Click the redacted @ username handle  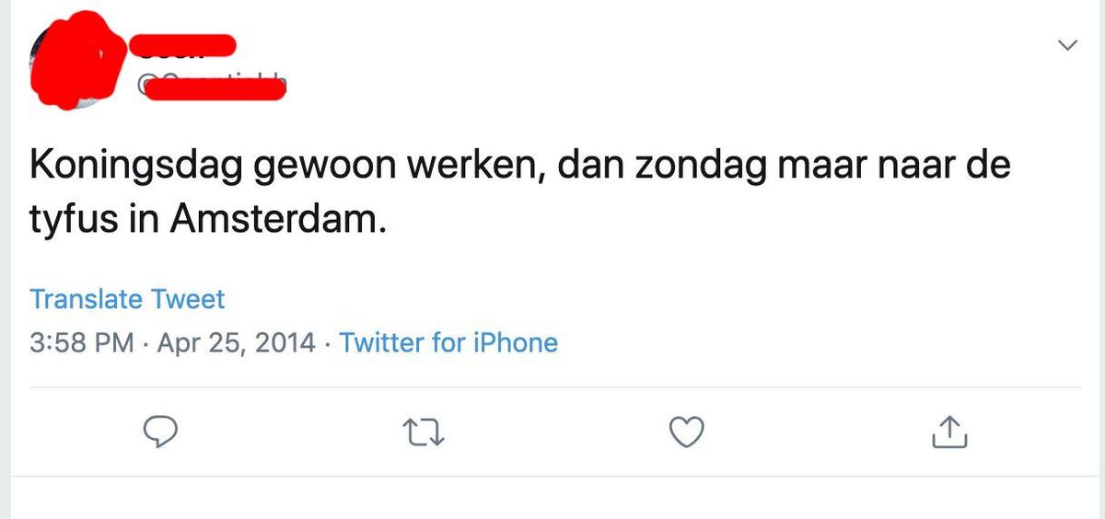[212, 87]
